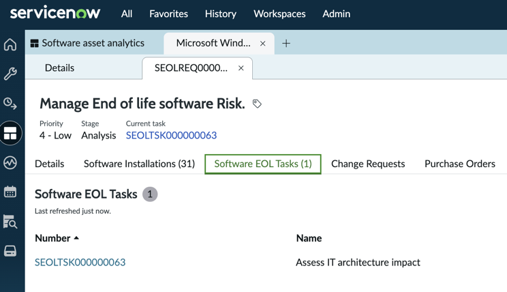
Task: Open the Workspaces menu
Action: (279, 14)
